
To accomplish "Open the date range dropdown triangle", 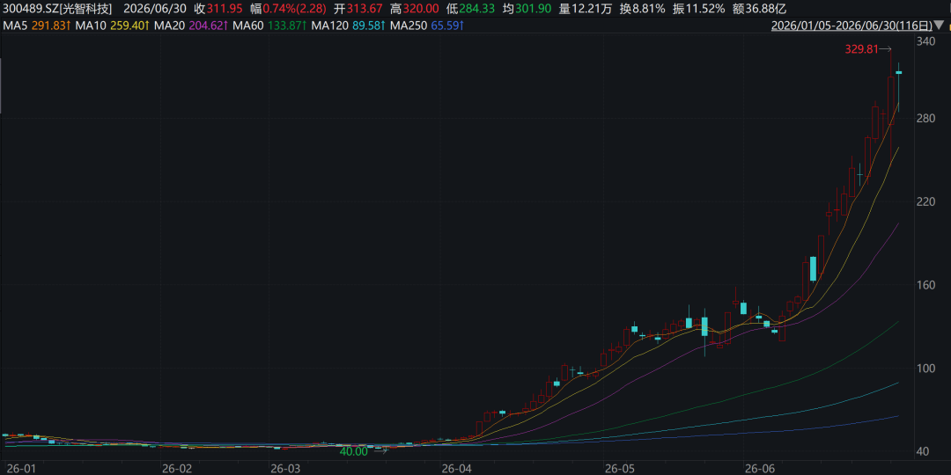I will coord(939,26).
